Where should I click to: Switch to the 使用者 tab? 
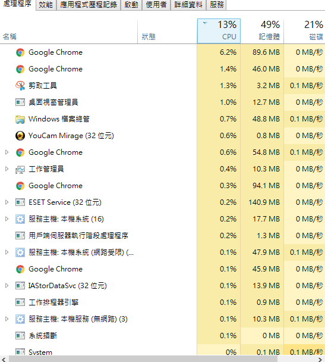[156, 5]
